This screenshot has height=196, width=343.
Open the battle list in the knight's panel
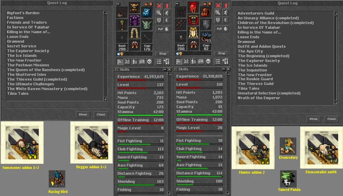pos(127,62)
